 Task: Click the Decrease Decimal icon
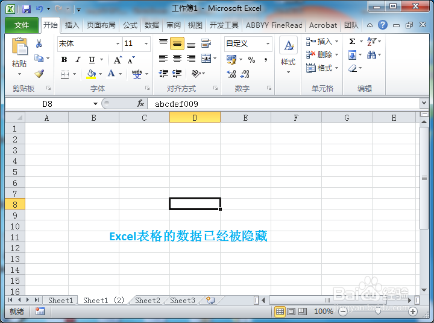click(x=245, y=74)
